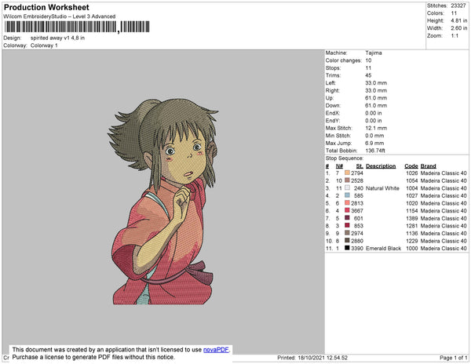Select the Natural White color swatch
The width and height of the screenshot is (471, 364).
click(x=347, y=187)
